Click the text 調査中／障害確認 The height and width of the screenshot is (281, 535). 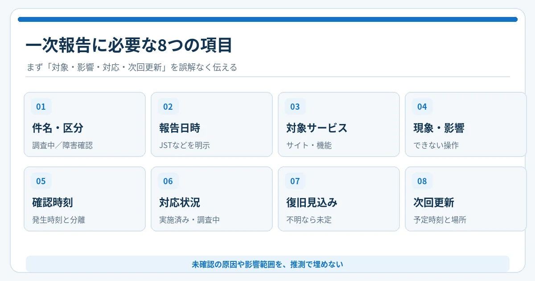click(62, 145)
